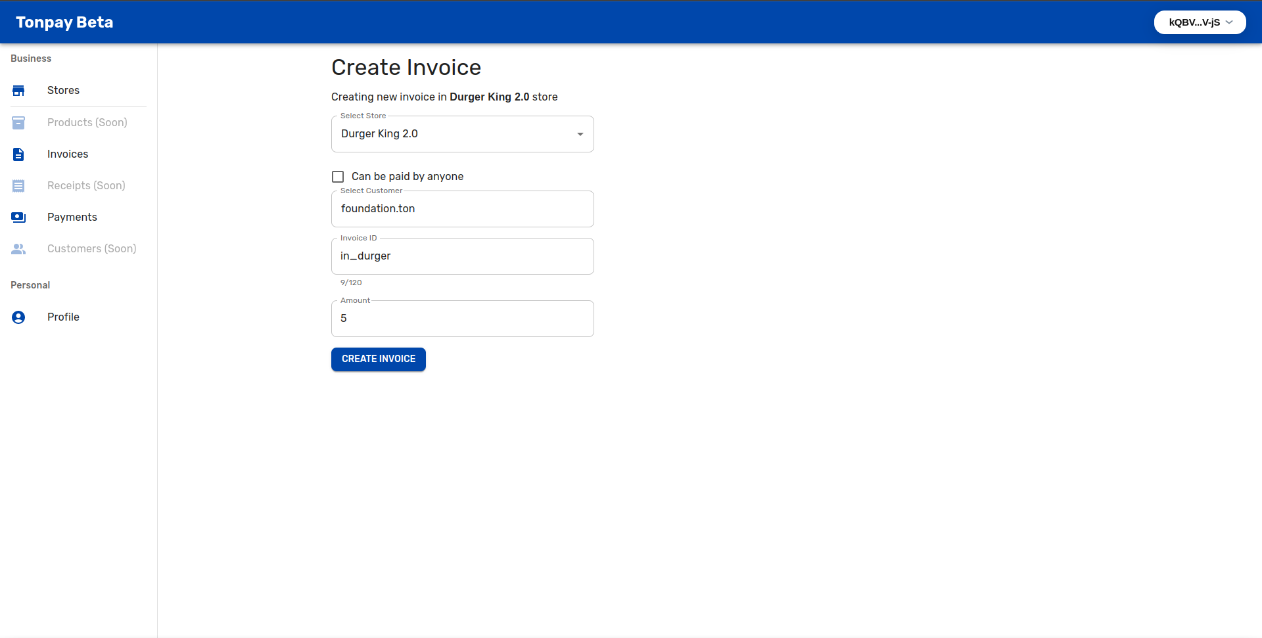Focus the Amount input field
Viewport: 1262px width, 638px height.
[463, 319]
